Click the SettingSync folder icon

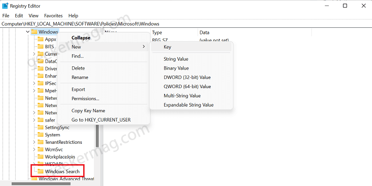[x=40, y=127]
